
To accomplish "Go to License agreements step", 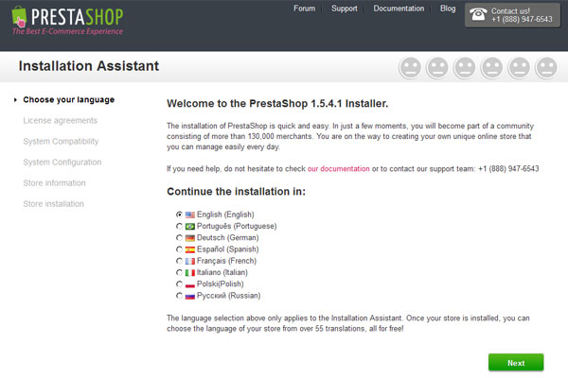I will click(61, 120).
